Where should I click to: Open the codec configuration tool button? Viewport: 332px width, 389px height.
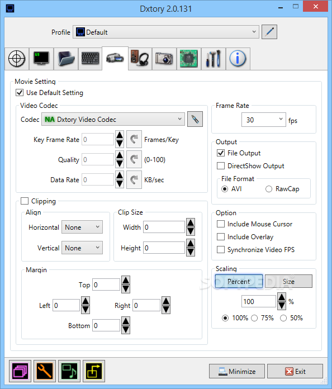[195, 120]
